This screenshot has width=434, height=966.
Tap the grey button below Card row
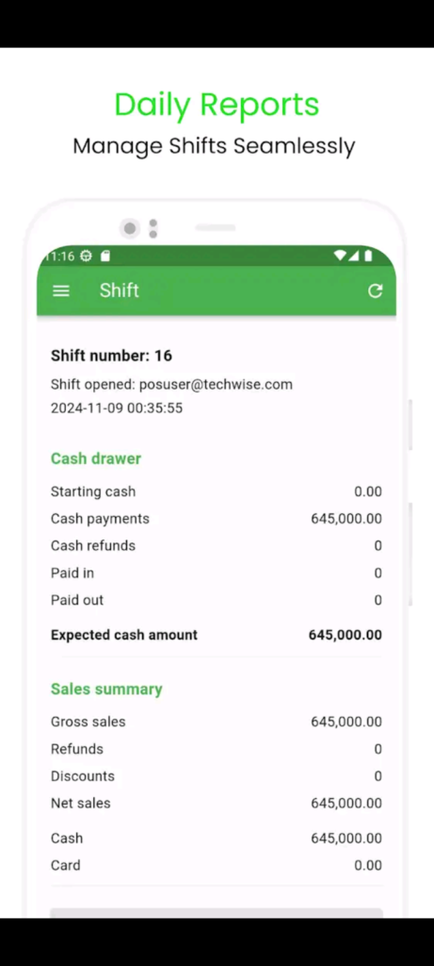click(x=217, y=912)
